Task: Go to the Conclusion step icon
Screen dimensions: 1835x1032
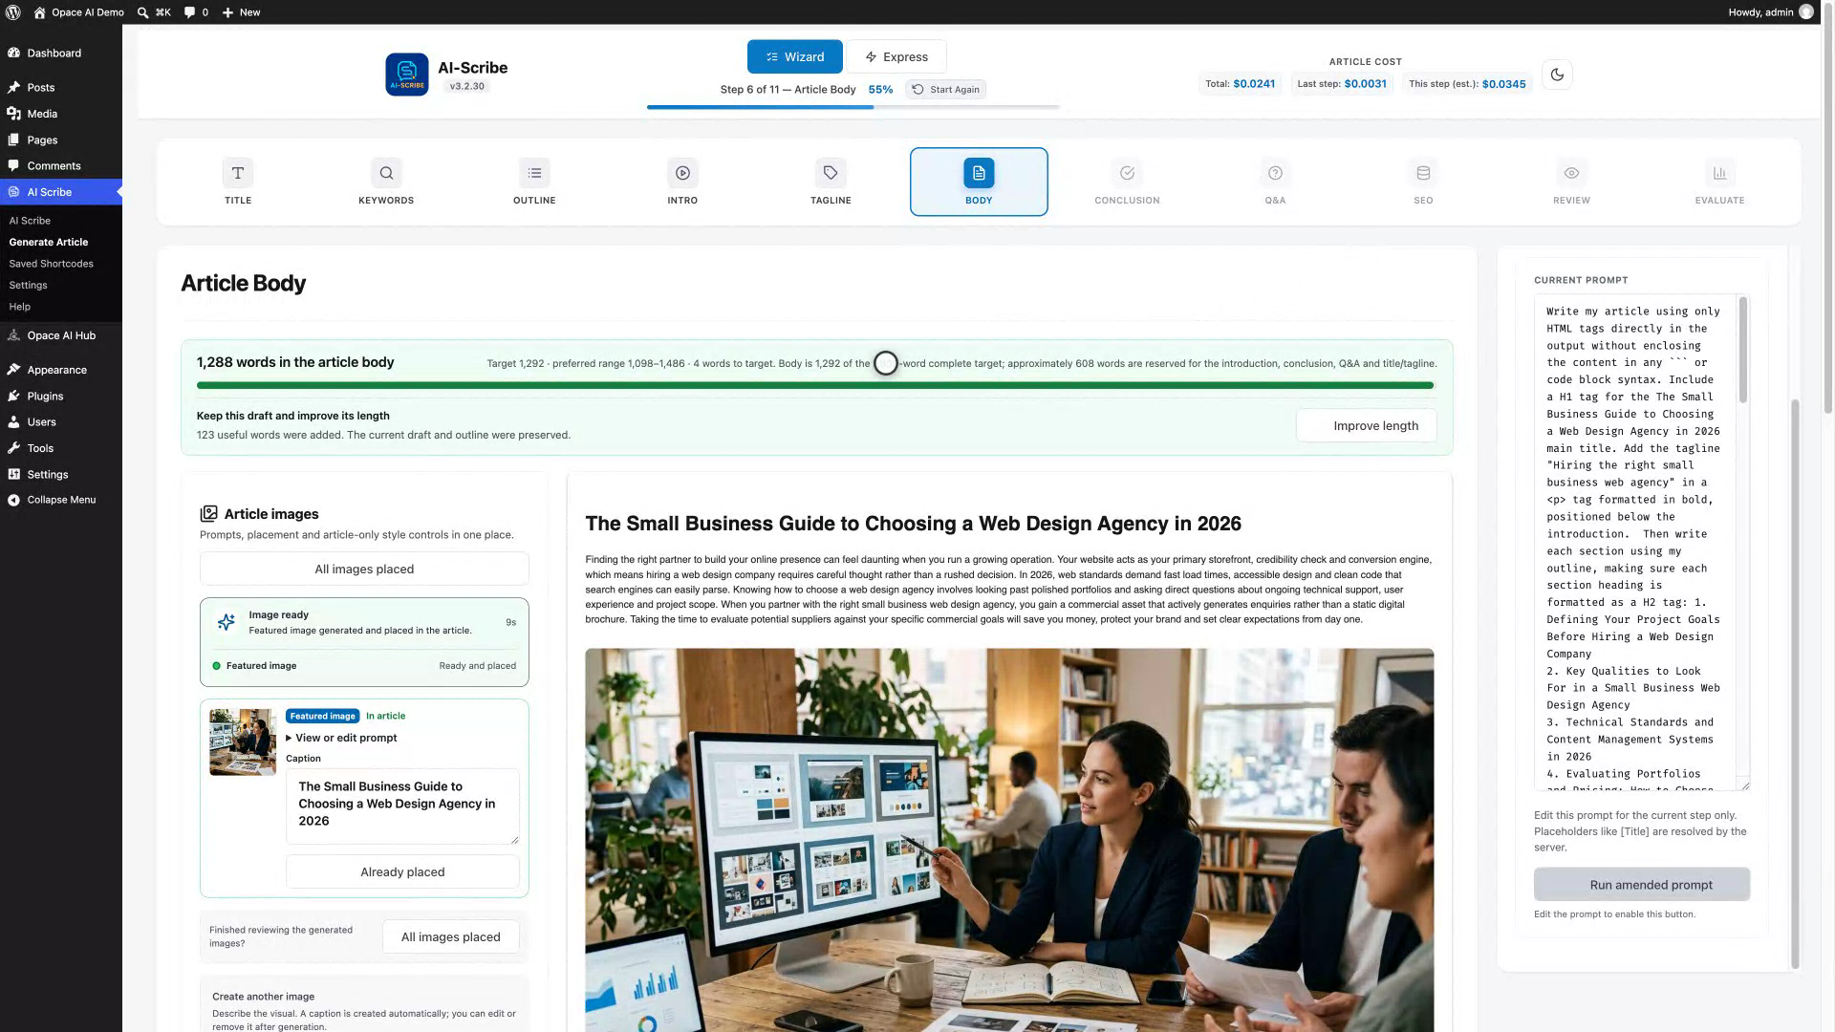Action: tap(1127, 173)
